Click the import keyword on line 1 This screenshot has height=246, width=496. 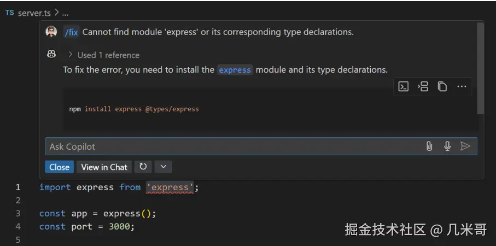point(55,188)
